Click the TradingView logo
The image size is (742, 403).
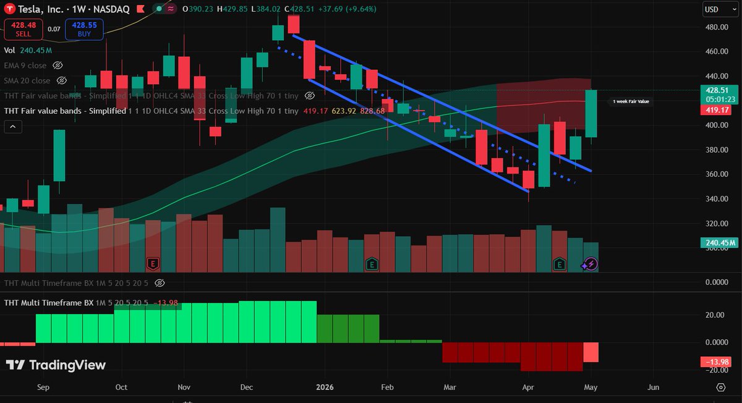tap(56, 365)
